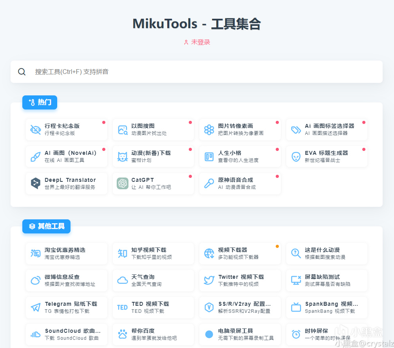This screenshot has height=348, width=394.
Task: Click the TED 视频下载 TED icon
Action: pos(122,307)
